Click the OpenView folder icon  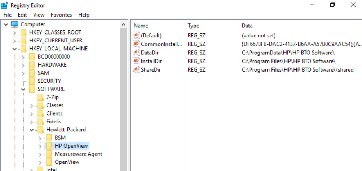coord(49,162)
